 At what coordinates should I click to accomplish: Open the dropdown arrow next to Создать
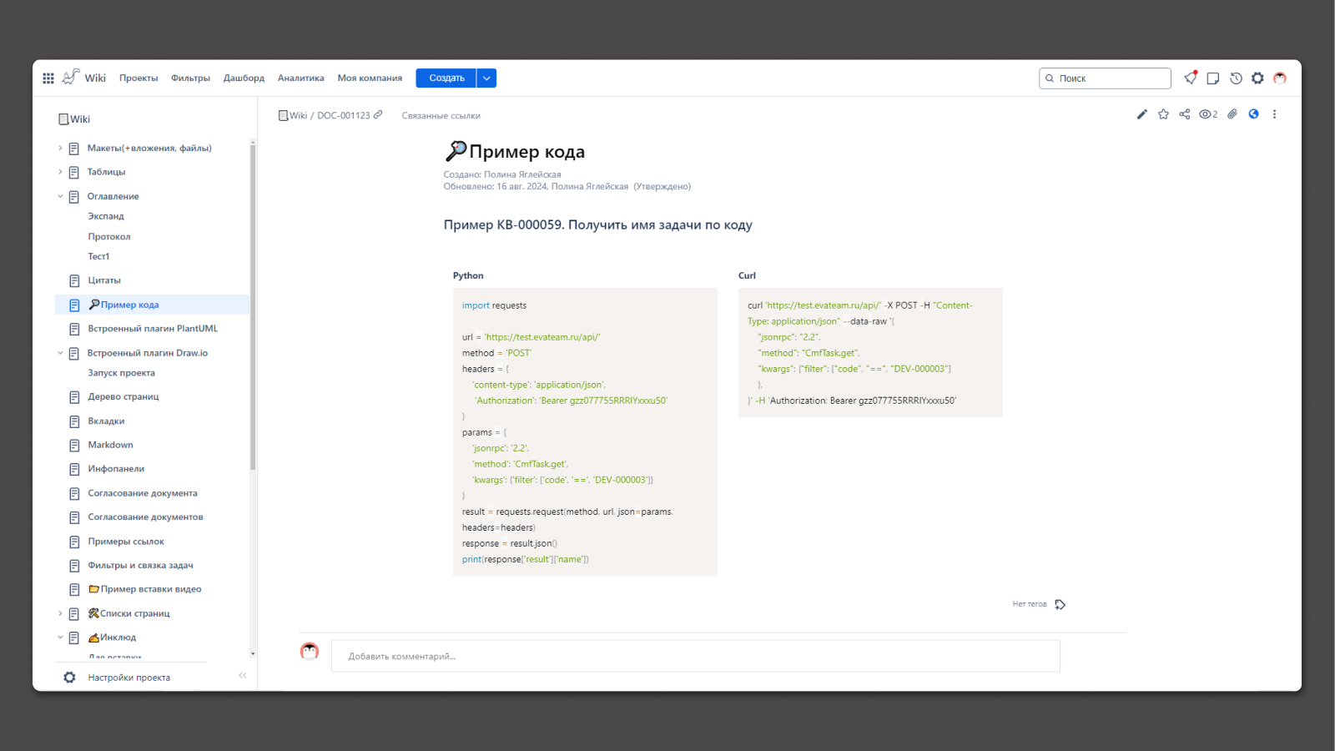click(x=486, y=78)
